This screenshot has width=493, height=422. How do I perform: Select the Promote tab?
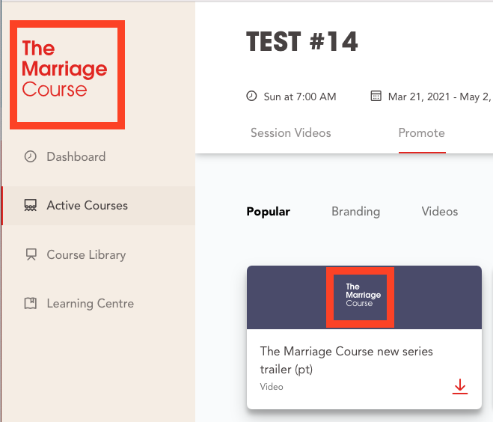coord(422,132)
